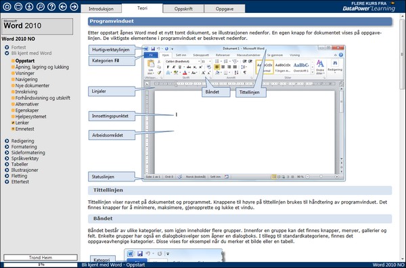Click the window view icon in top bar
Screen dimensions: 406x268
pos(18,7)
